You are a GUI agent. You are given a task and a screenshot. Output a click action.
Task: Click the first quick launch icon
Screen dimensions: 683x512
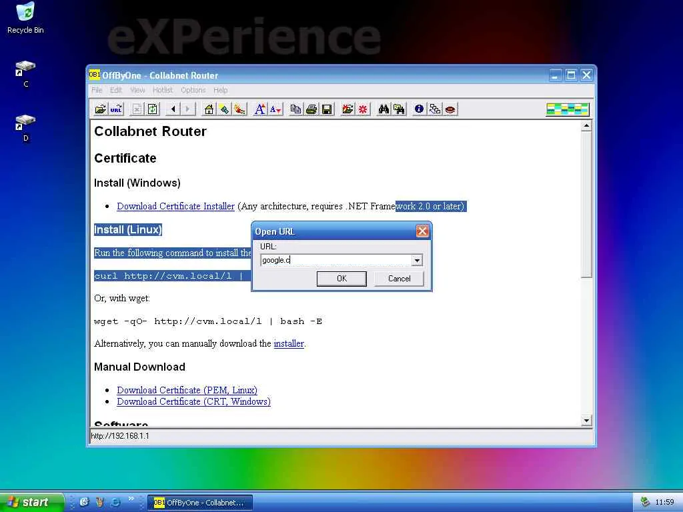click(x=84, y=502)
